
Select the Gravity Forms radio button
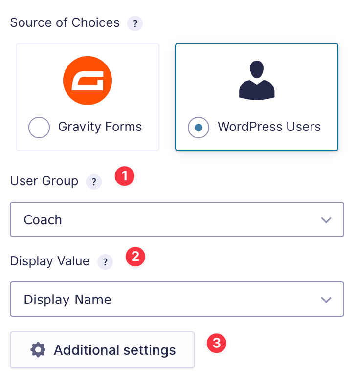pyautogui.click(x=39, y=128)
